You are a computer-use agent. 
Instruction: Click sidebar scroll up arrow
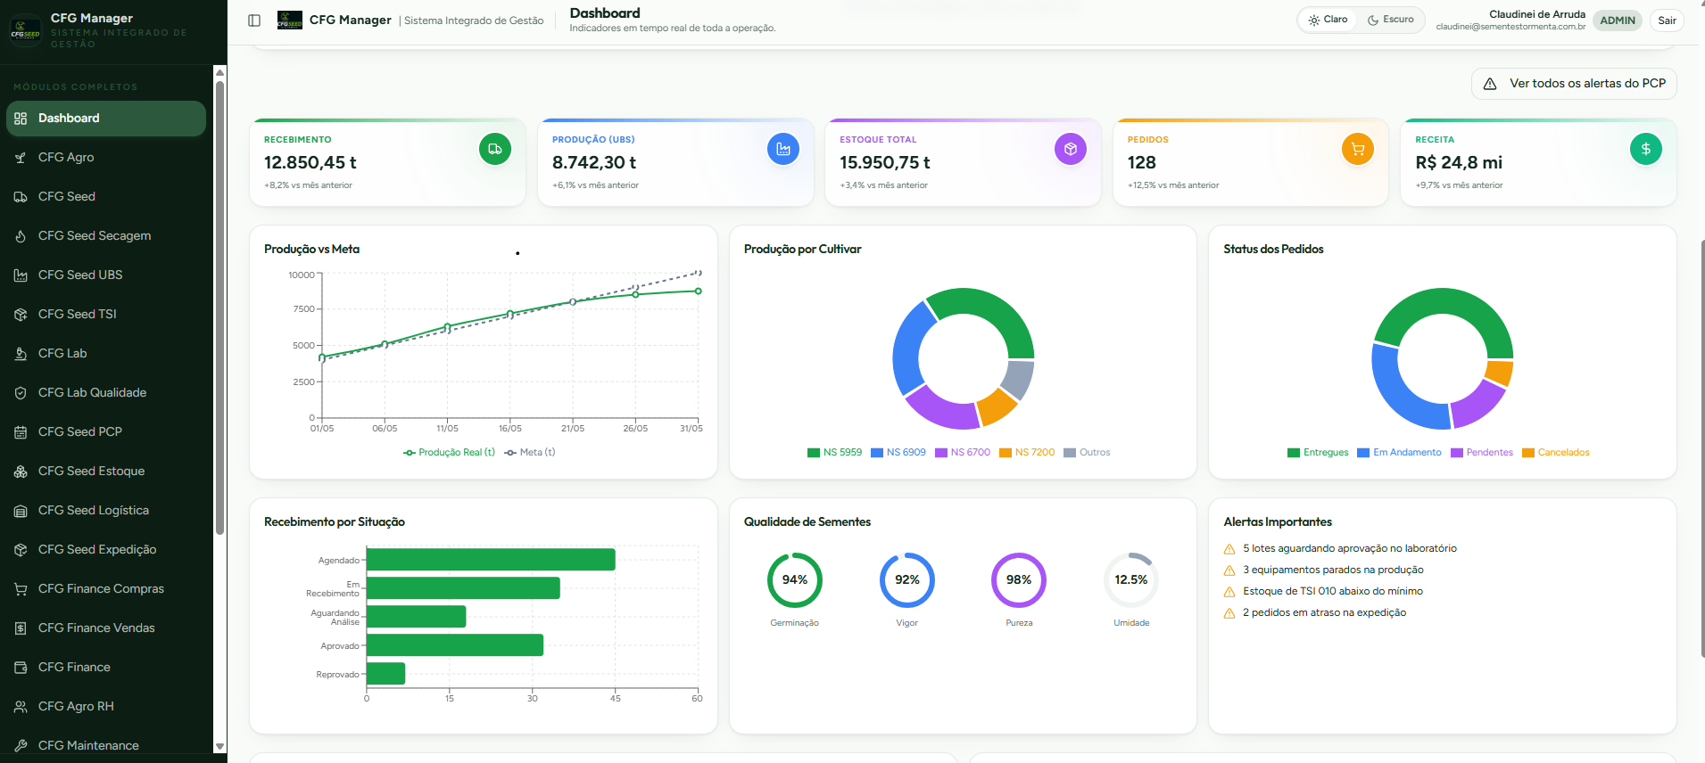[x=219, y=72]
